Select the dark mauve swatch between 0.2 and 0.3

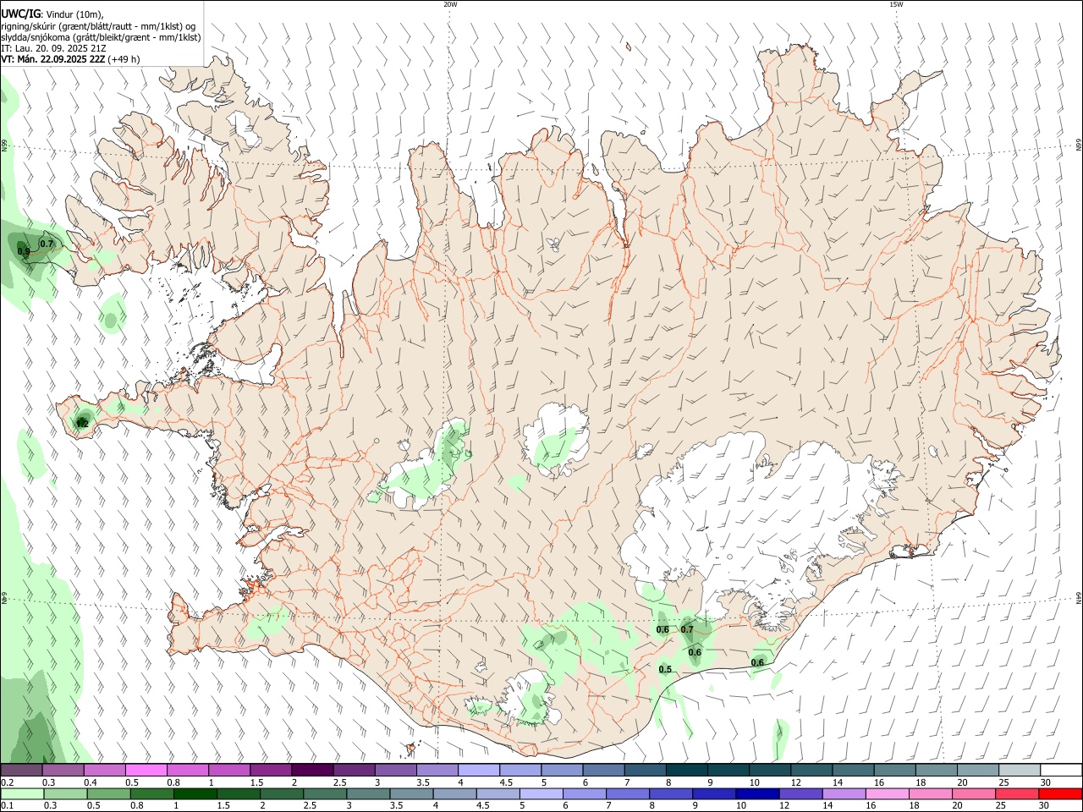pyautogui.click(x=22, y=770)
